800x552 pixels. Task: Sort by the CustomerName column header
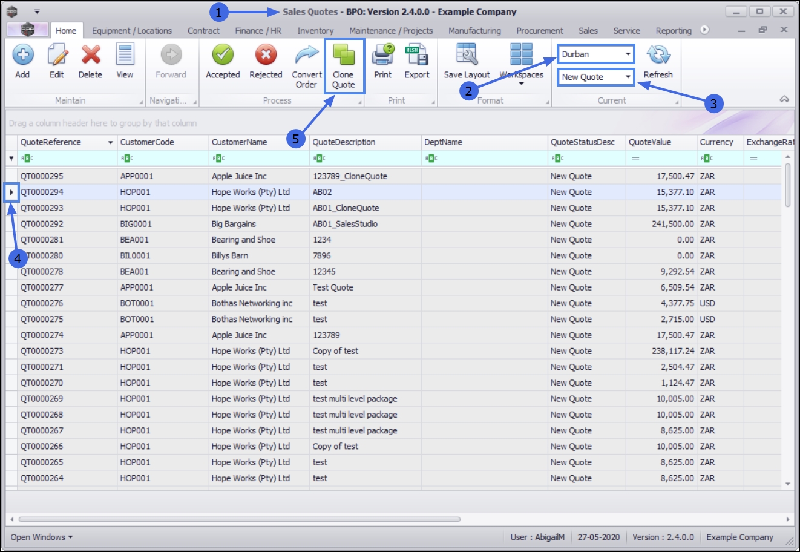[259, 142]
